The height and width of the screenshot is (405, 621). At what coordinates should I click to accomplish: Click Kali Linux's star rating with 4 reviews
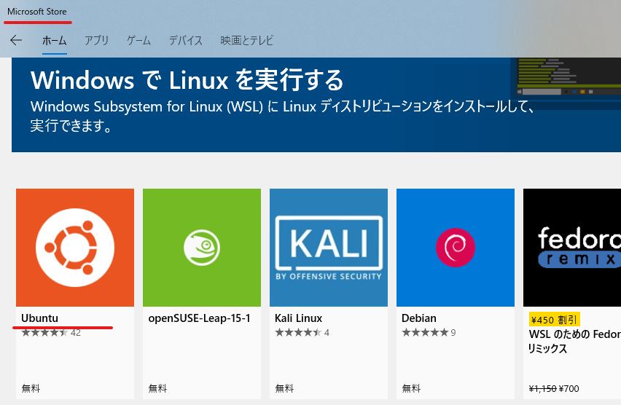pyautogui.click(x=302, y=333)
